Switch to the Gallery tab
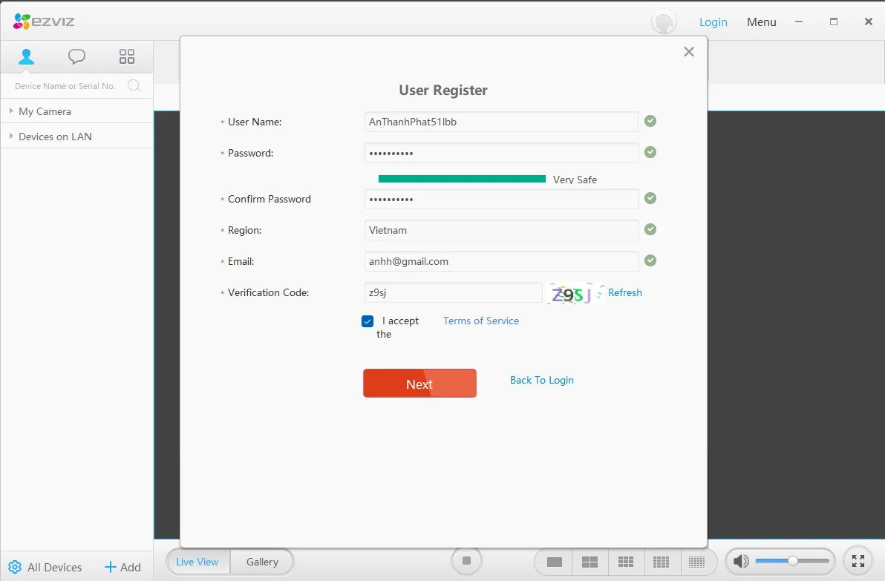The height and width of the screenshot is (581, 885). (262, 562)
